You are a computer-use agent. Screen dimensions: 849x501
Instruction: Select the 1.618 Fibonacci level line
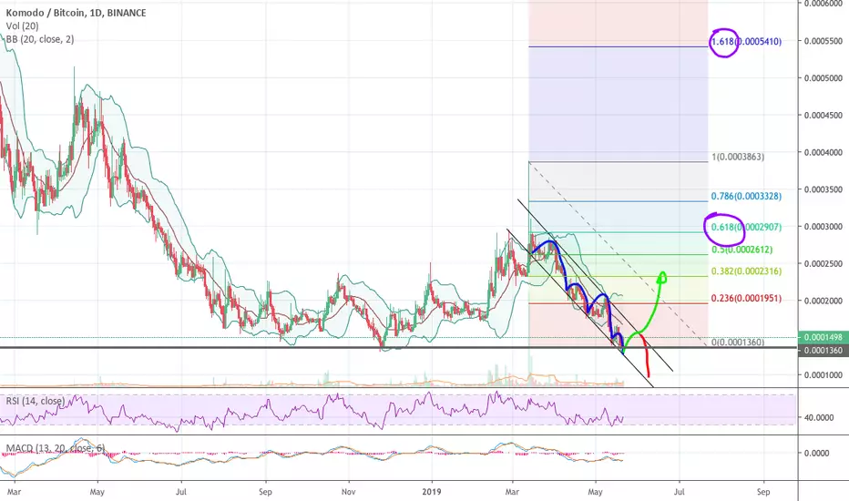coord(618,47)
